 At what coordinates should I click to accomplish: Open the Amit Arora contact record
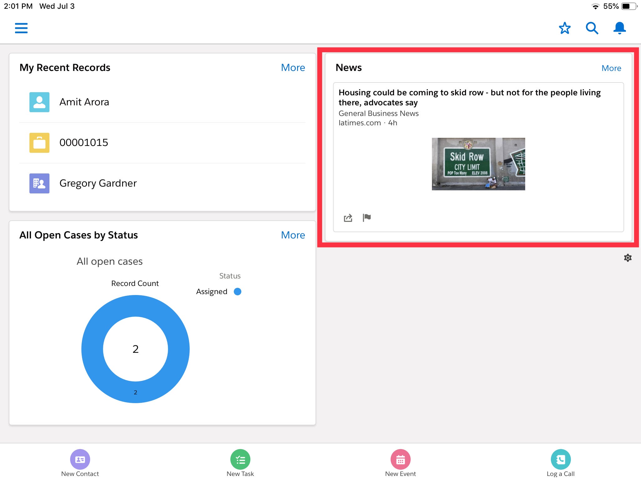tap(84, 102)
